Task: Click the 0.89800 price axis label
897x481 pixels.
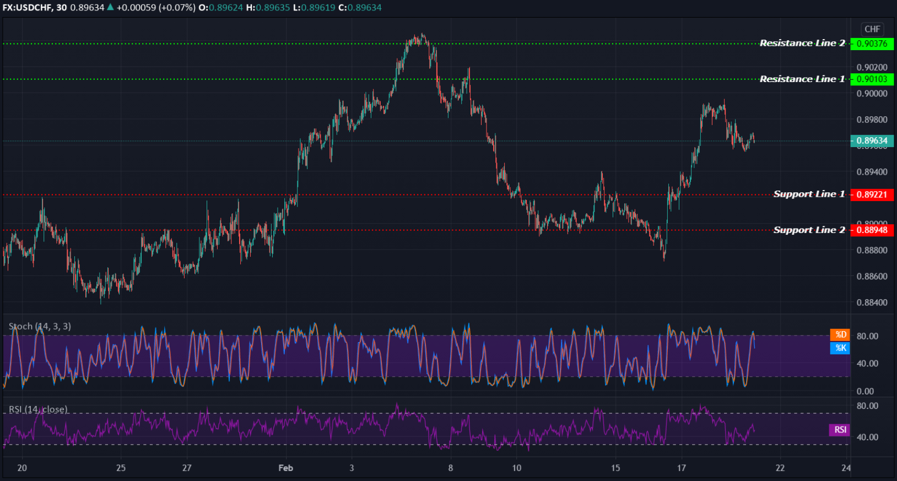Action: tap(872, 120)
